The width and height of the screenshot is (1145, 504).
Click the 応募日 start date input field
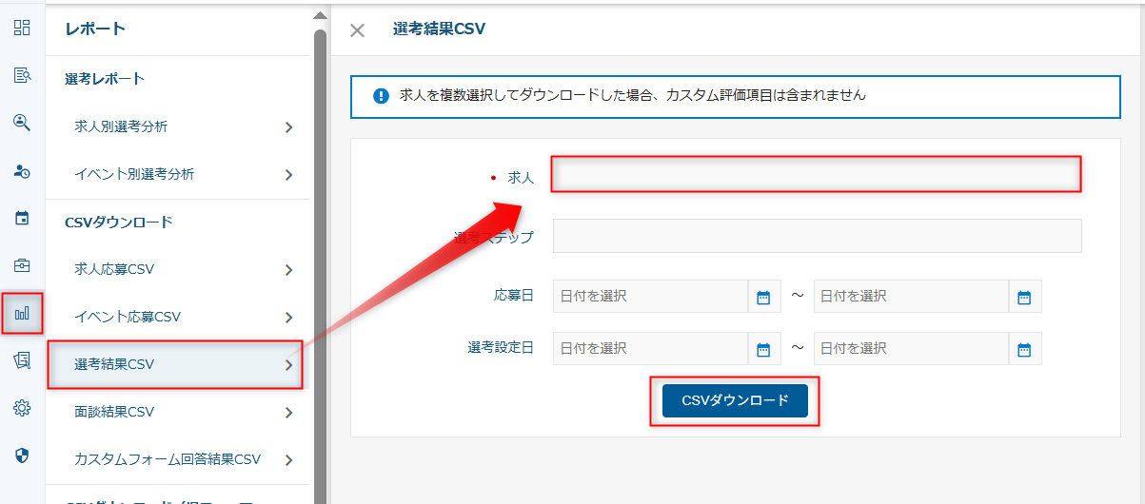pos(650,297)
